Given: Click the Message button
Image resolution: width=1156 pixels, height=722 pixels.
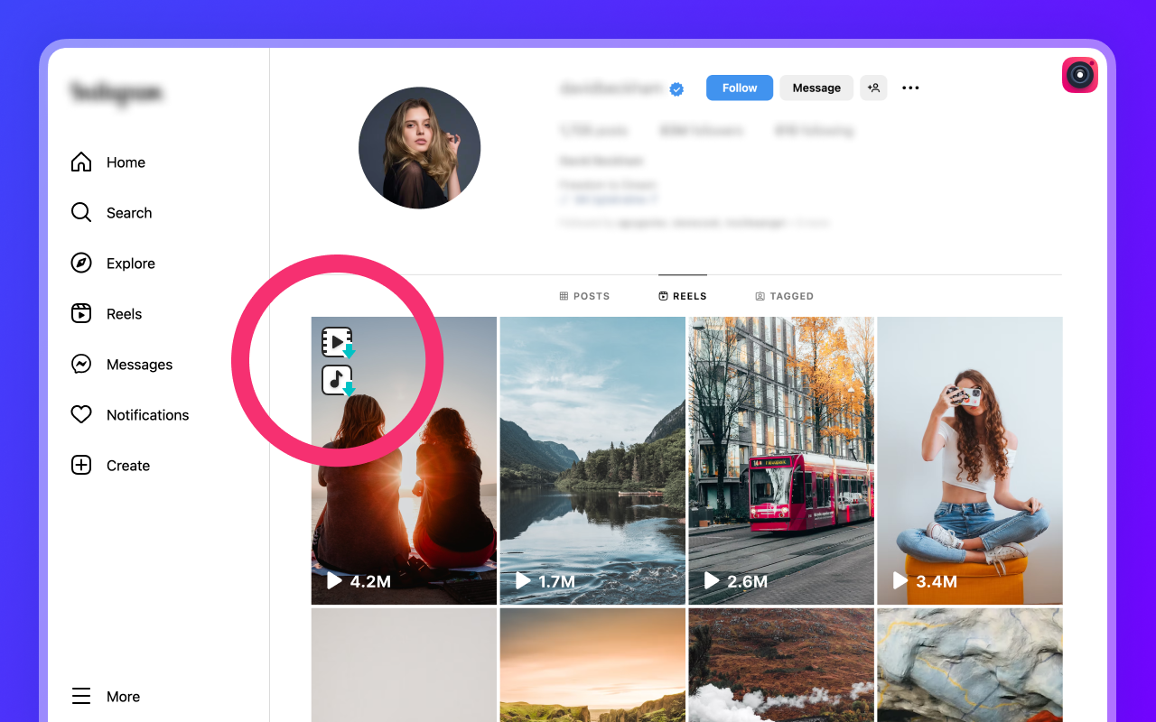Looking at the screenshot, I should 816,88.
